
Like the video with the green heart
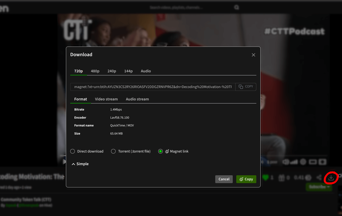tap(265, 178)
